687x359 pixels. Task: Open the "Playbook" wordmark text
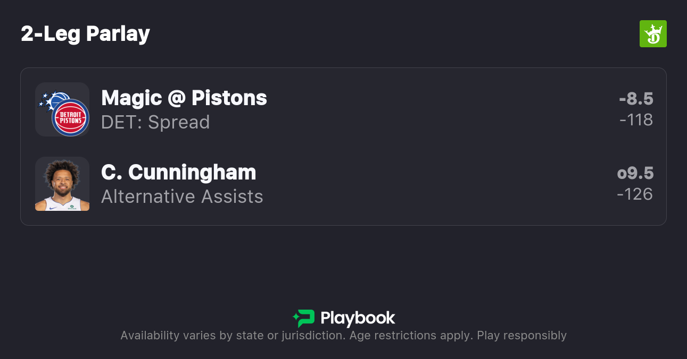click(358, 318)
